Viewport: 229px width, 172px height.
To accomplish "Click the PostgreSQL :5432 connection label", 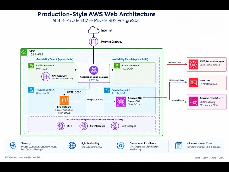I will pyautogui.click(x=94, y=100).
